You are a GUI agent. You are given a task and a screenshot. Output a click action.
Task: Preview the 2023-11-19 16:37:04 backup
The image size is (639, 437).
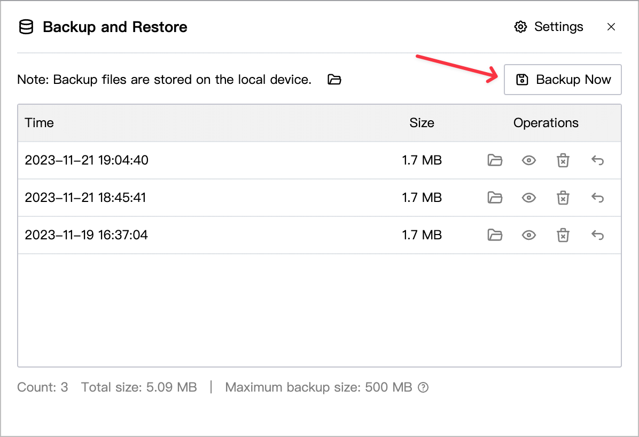(528, 235)
